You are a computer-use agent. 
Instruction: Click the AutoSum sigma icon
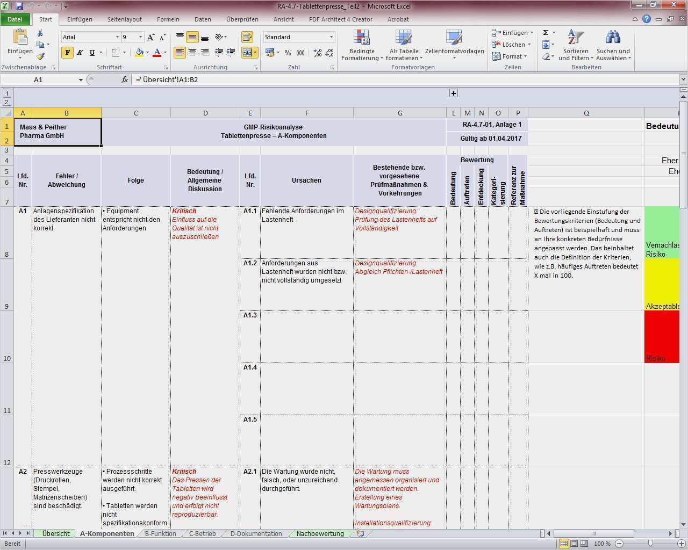pos(546,33)
